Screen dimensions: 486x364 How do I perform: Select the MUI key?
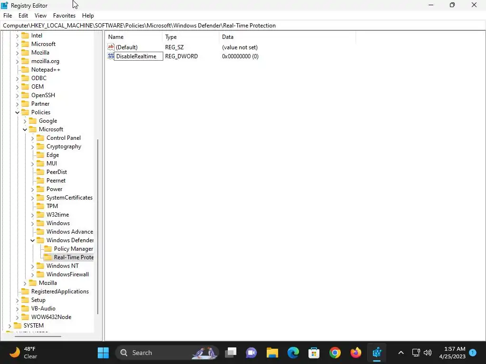pyautogui.click(x=52, y=164)
